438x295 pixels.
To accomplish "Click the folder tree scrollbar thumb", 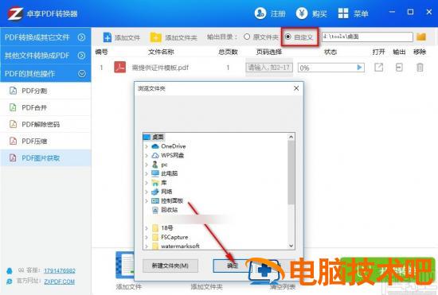I will click(291, 173).
